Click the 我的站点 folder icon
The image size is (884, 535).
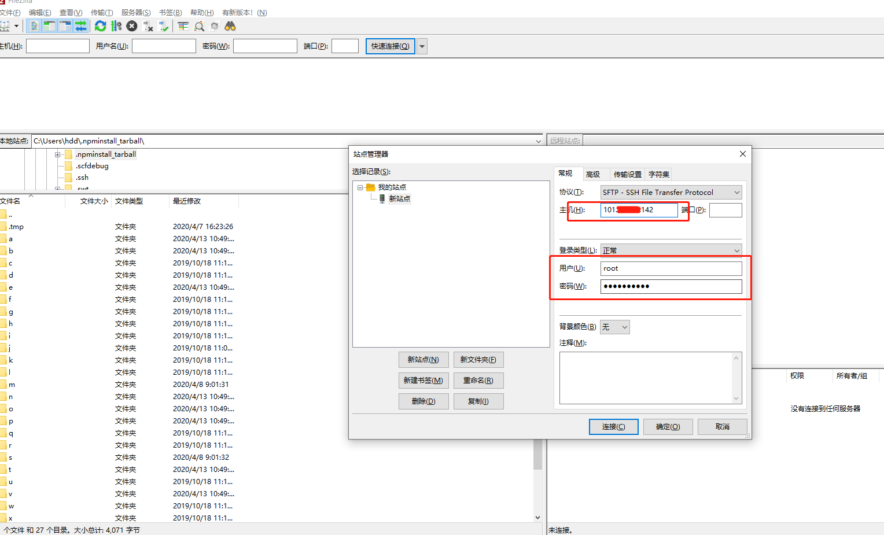[x=371, y=187]
